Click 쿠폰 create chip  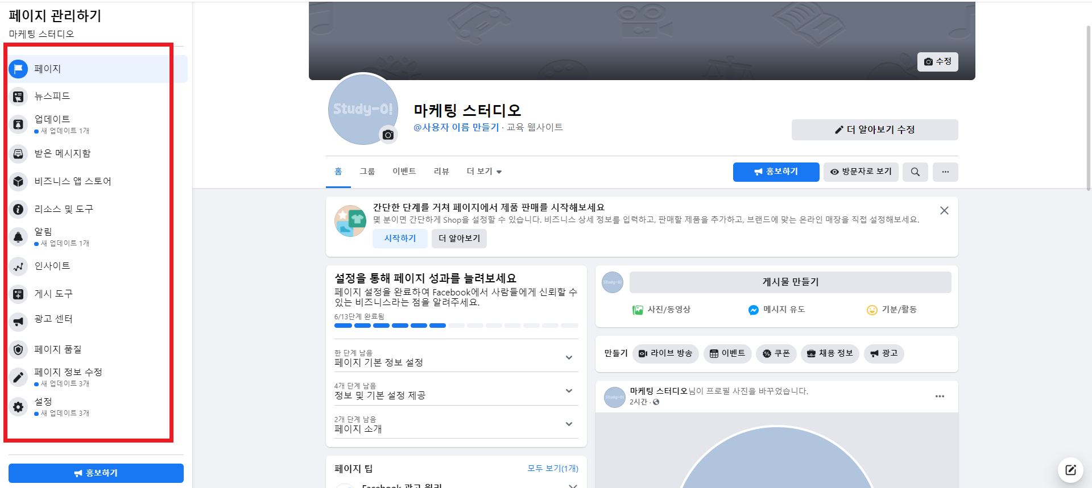click(776, 353)
